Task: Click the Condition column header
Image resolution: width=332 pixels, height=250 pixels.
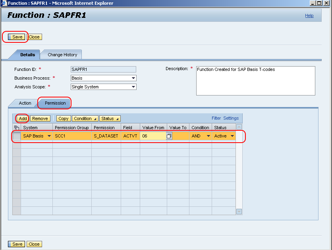Action: tap(201, 128)
